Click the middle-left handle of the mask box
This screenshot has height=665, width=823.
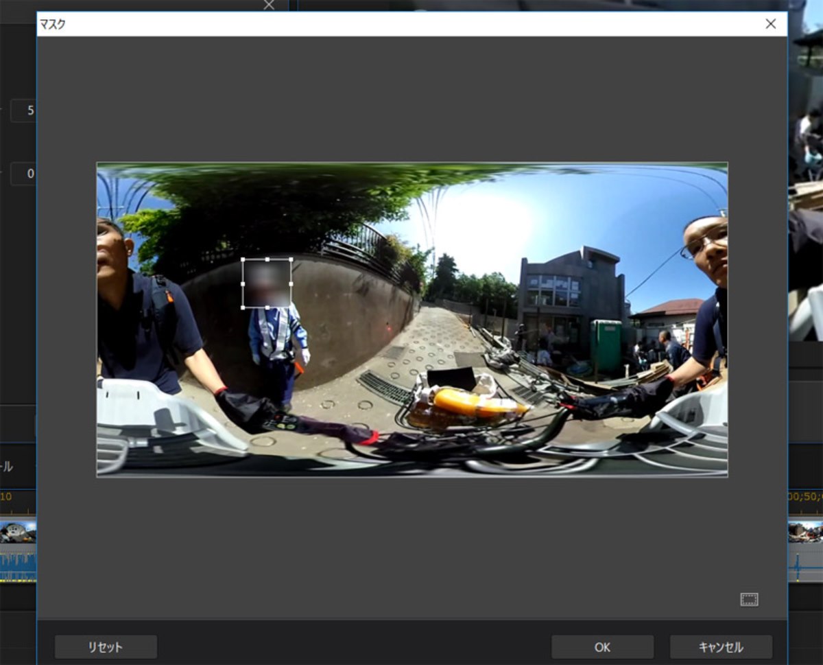[x=243, y=283]
